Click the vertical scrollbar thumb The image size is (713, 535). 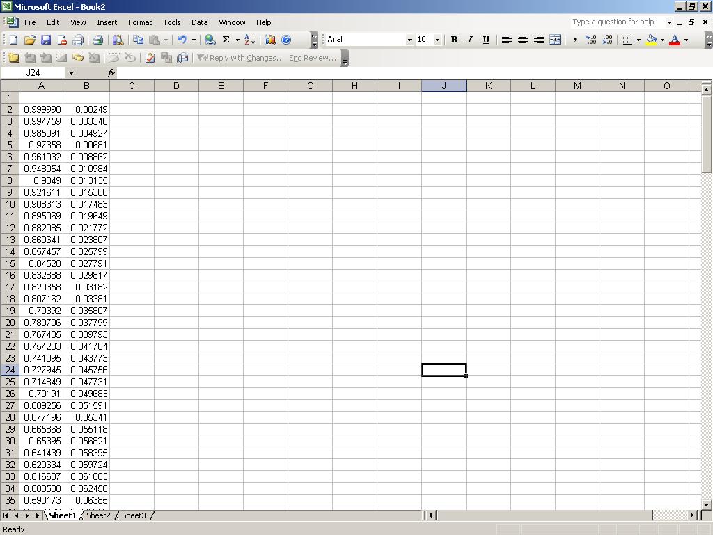(x=706, y=134)
